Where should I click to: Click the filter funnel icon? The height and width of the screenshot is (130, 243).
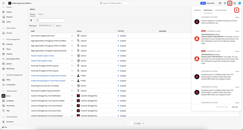pos(31,20)
